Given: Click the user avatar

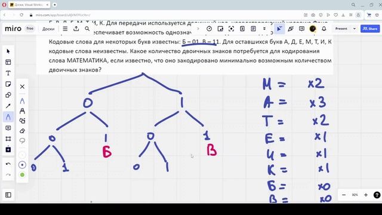Looking at the screenshot, I should click(x=313, y=29).
